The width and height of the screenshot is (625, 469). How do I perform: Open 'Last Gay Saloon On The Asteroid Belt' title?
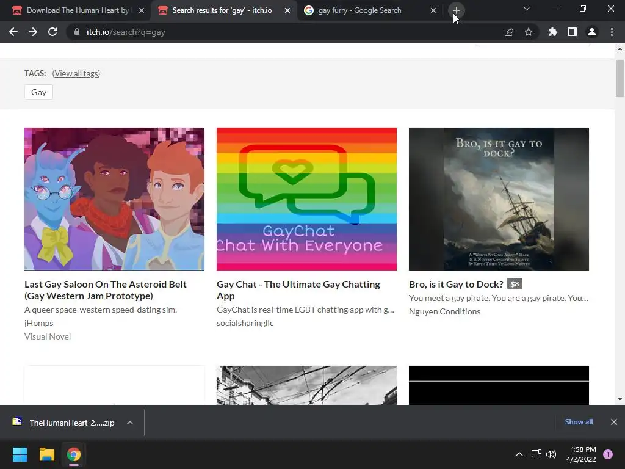click(x=105, y=290)
